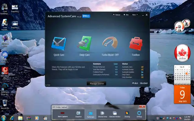Screen dimensions: 194x121
Task: Open the Recycle Bin
Action: [x=5, y=104]
